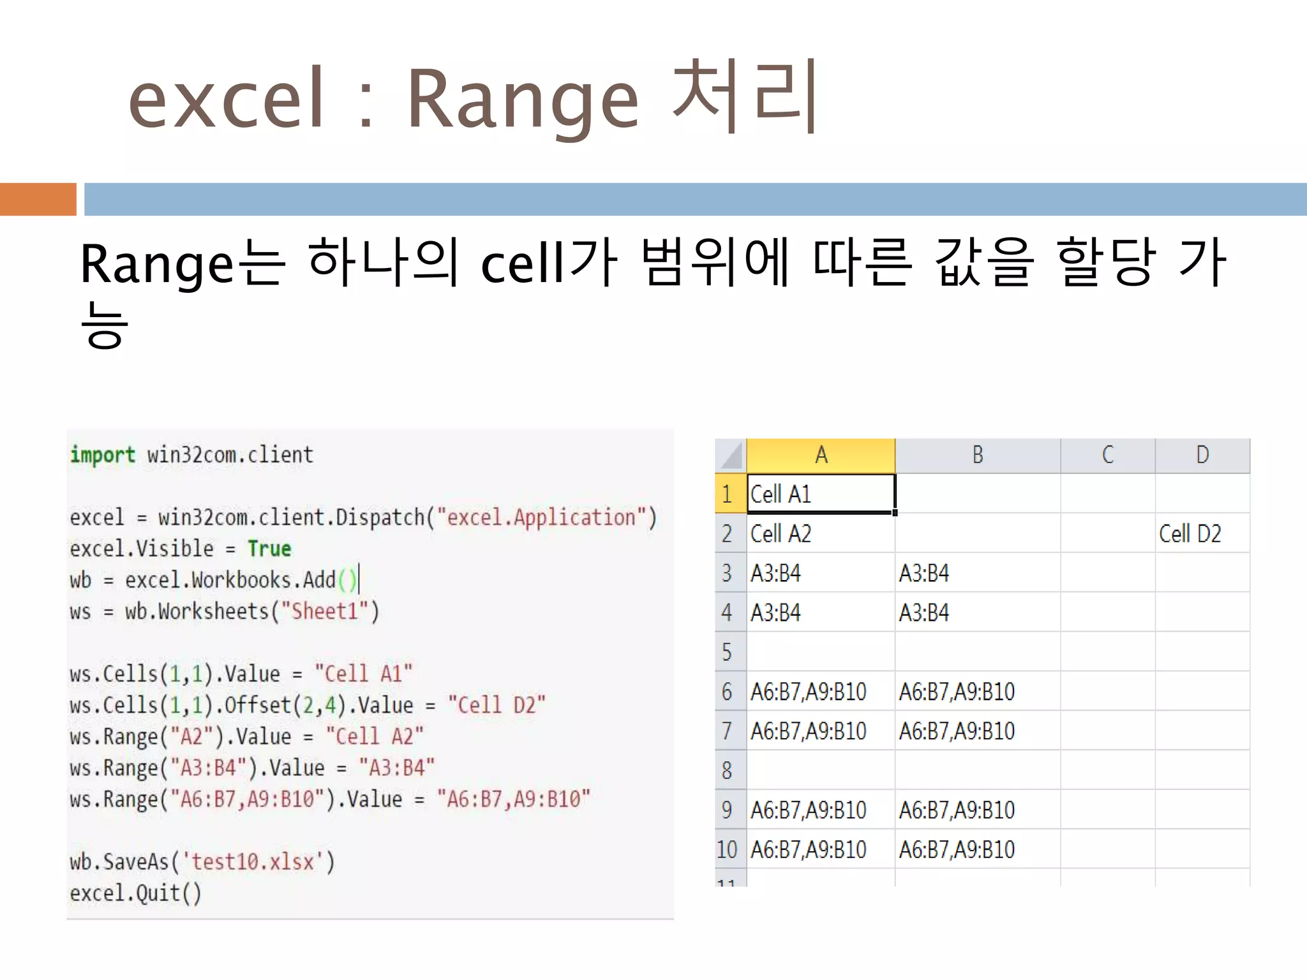Select cell B9 with A6:B7,A9:B10
Screen dimensions: 1307x980
click(x=977, y=810)
